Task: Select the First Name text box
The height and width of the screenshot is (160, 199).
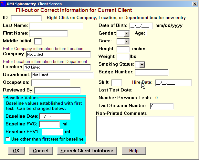Action: pos(48,34)
